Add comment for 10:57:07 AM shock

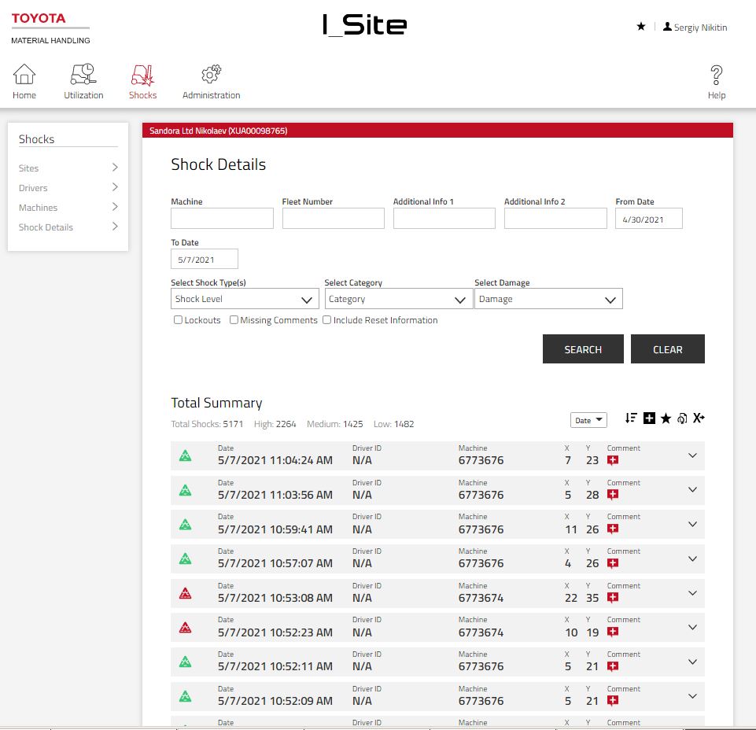[613, 563]
